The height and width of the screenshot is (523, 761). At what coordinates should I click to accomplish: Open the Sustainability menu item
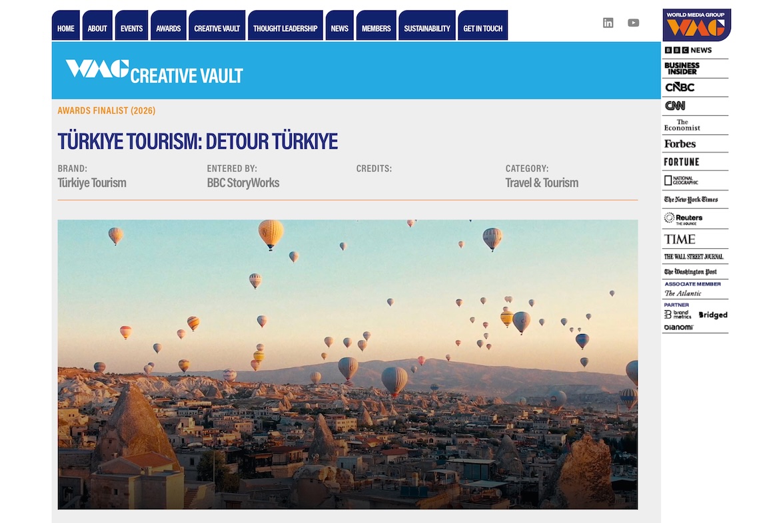point(427,25)
